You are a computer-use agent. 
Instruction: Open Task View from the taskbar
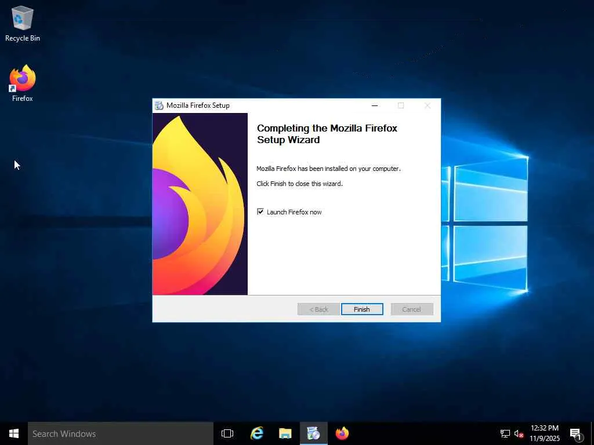(x=227, y=433)
